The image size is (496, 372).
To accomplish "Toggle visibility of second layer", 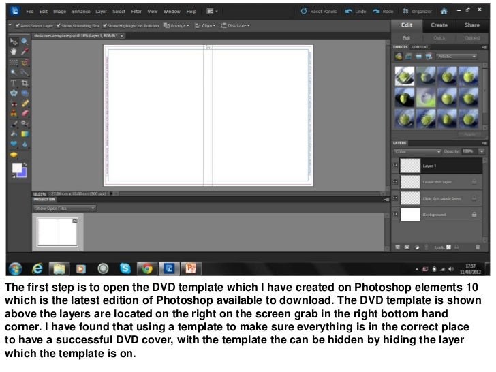I will click(395, 181).
